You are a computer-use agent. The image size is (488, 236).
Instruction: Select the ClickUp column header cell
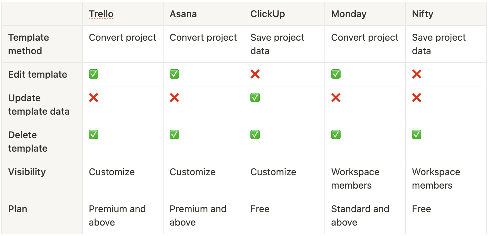(x=284, y=14)
